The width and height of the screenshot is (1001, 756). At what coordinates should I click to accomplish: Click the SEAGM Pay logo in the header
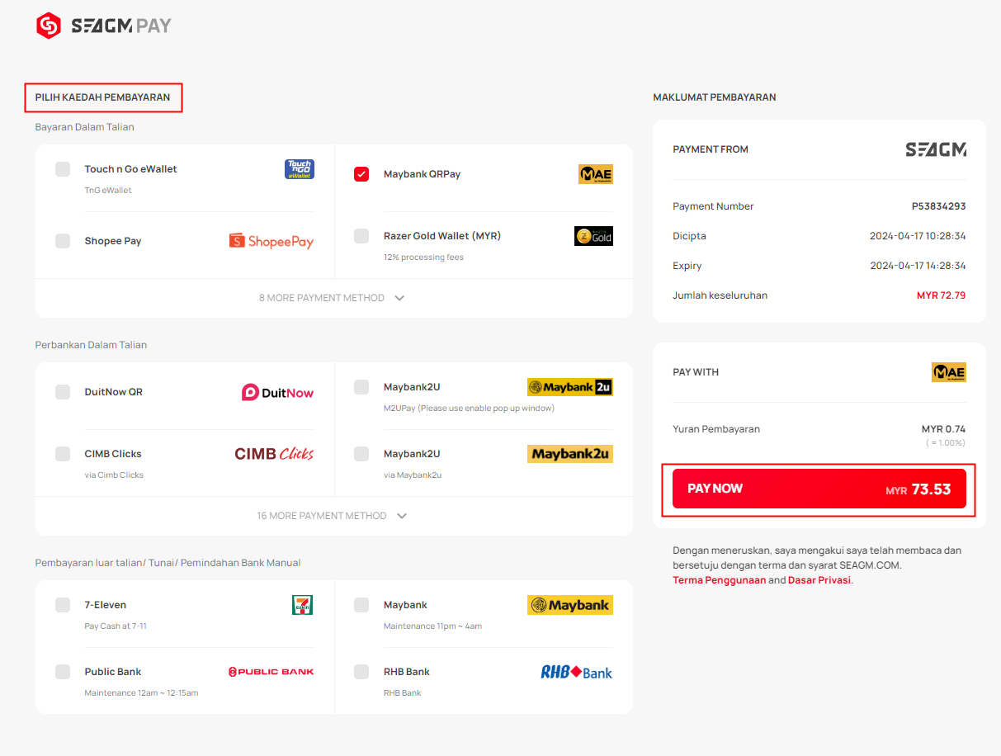tap(104, 26)
